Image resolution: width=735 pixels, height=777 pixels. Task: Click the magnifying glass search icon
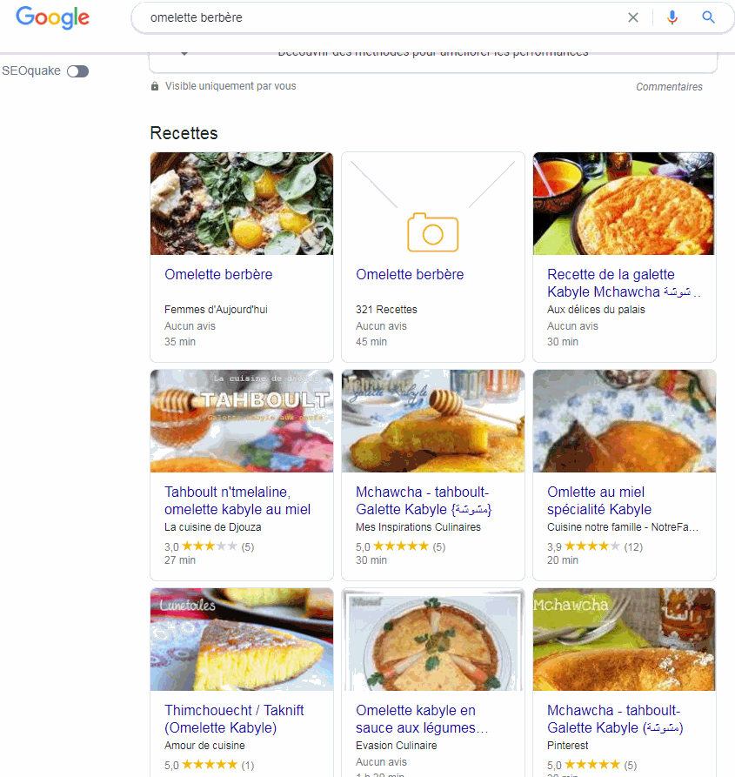pyautogui.click(x=708, y=17)
